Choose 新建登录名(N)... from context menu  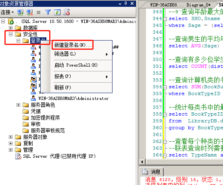pos(73,45)
